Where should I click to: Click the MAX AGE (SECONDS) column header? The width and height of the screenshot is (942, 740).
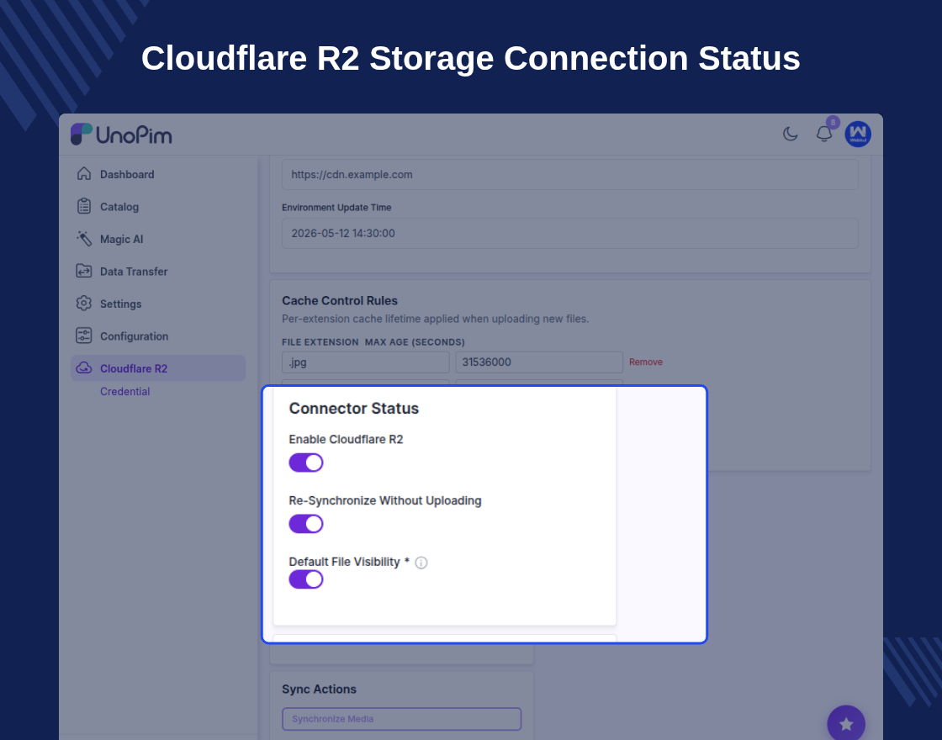415,341
